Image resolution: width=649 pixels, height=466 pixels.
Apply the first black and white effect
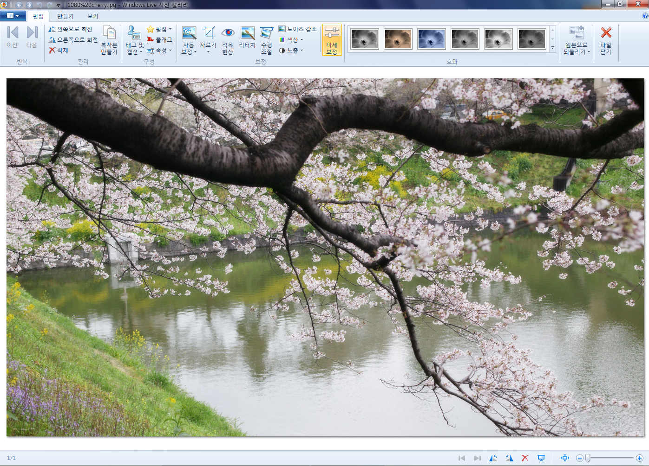click(x=365, y=39)
